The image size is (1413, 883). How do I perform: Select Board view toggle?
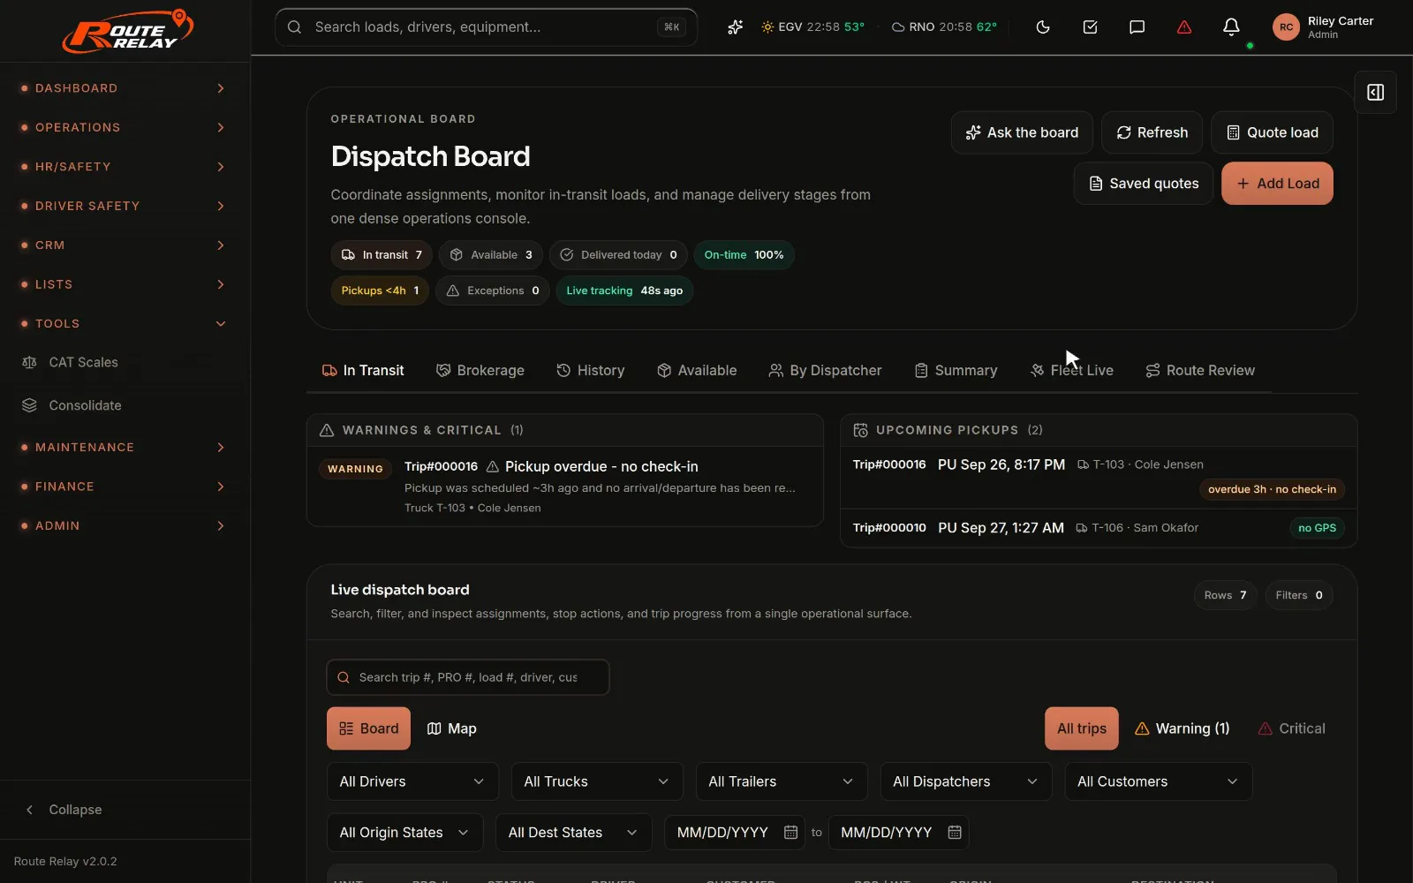click(x=368, y=728)
